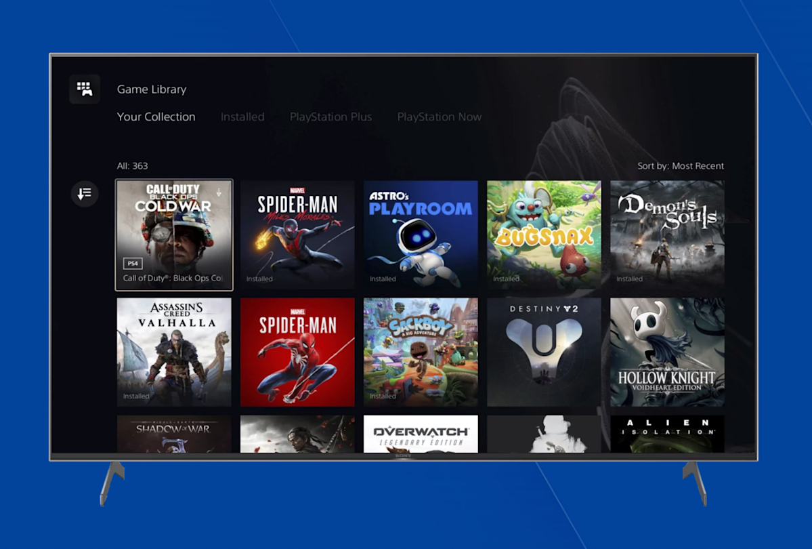The image size is (812, 549).
Task: Click the Game Library grid icon
Action: (85, 89)
